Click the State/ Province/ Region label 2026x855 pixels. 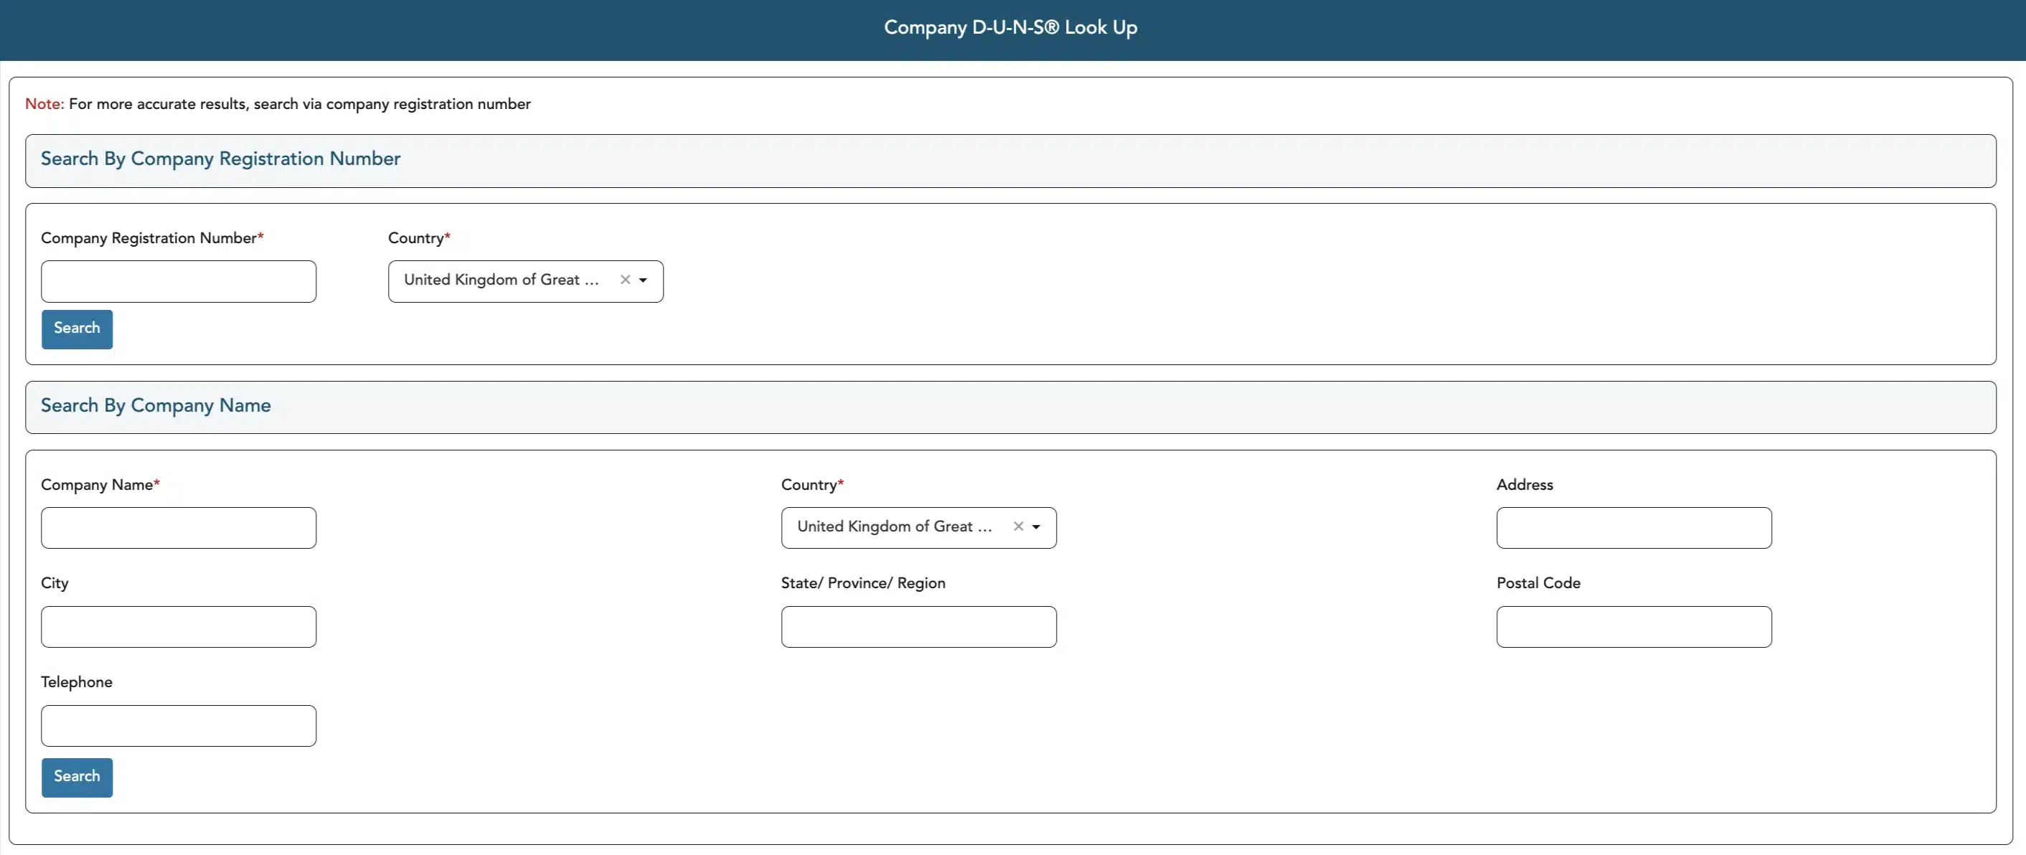point(863,583)
